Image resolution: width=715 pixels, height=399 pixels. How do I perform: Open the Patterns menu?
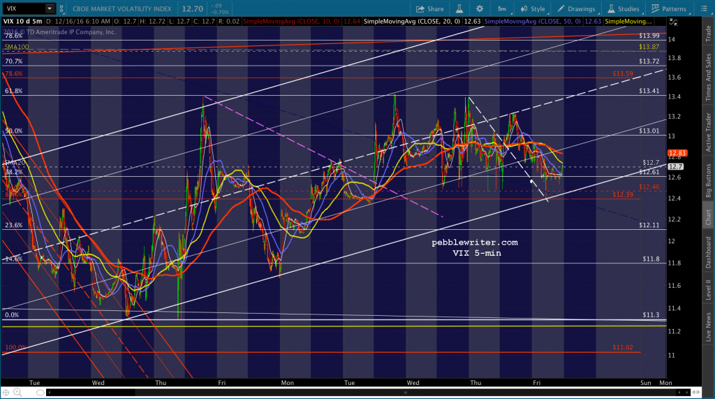point(669,8)
